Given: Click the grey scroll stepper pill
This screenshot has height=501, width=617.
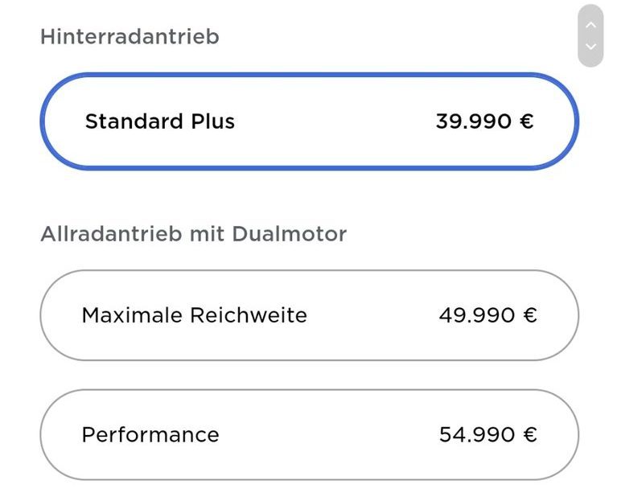Looking at the screenshot, I should (590, 35).
